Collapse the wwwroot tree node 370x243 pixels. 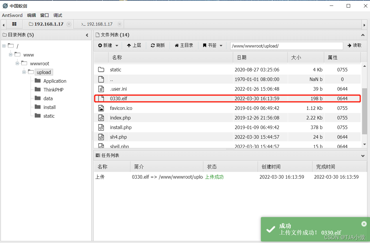17,64
